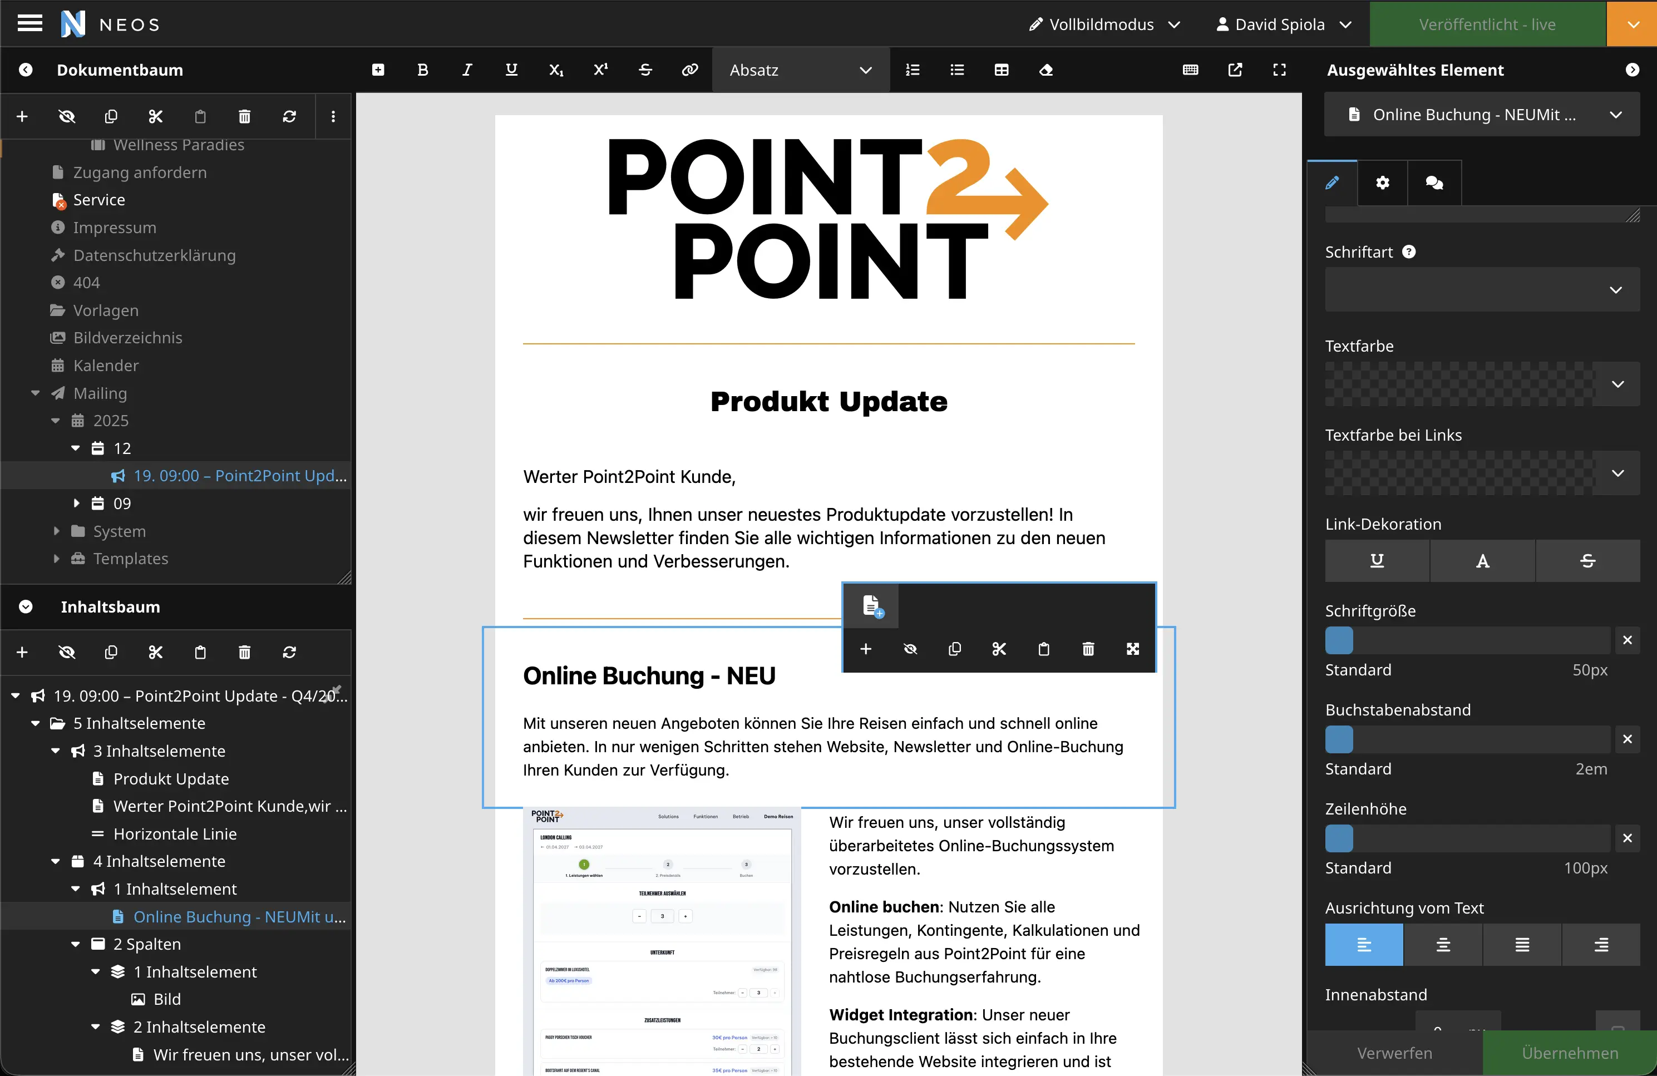Click the Übernehmen button
1657x1076 pixels.
[1569, 1053]
